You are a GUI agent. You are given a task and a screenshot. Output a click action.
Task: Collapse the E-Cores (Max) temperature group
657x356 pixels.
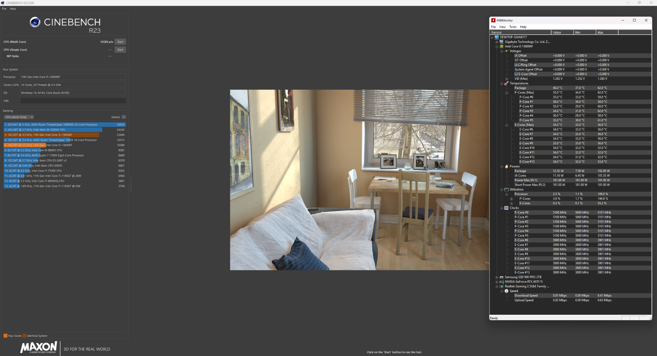[507, 125]
